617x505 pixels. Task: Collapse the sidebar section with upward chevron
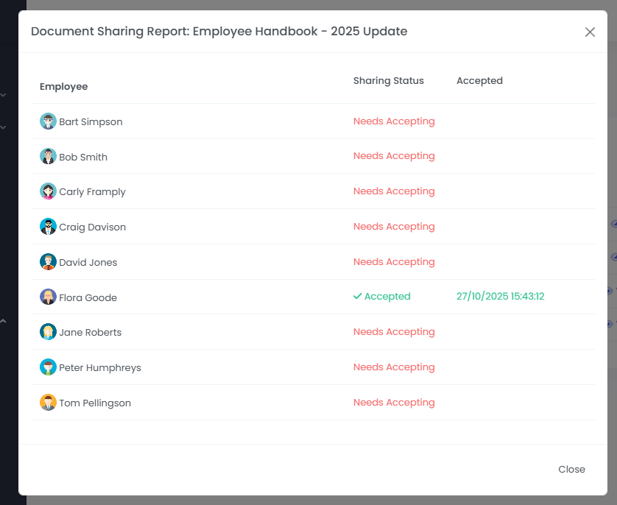(4, 321)
